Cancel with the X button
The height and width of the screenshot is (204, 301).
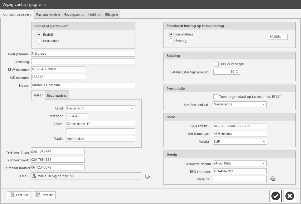[x=290, y=196]
